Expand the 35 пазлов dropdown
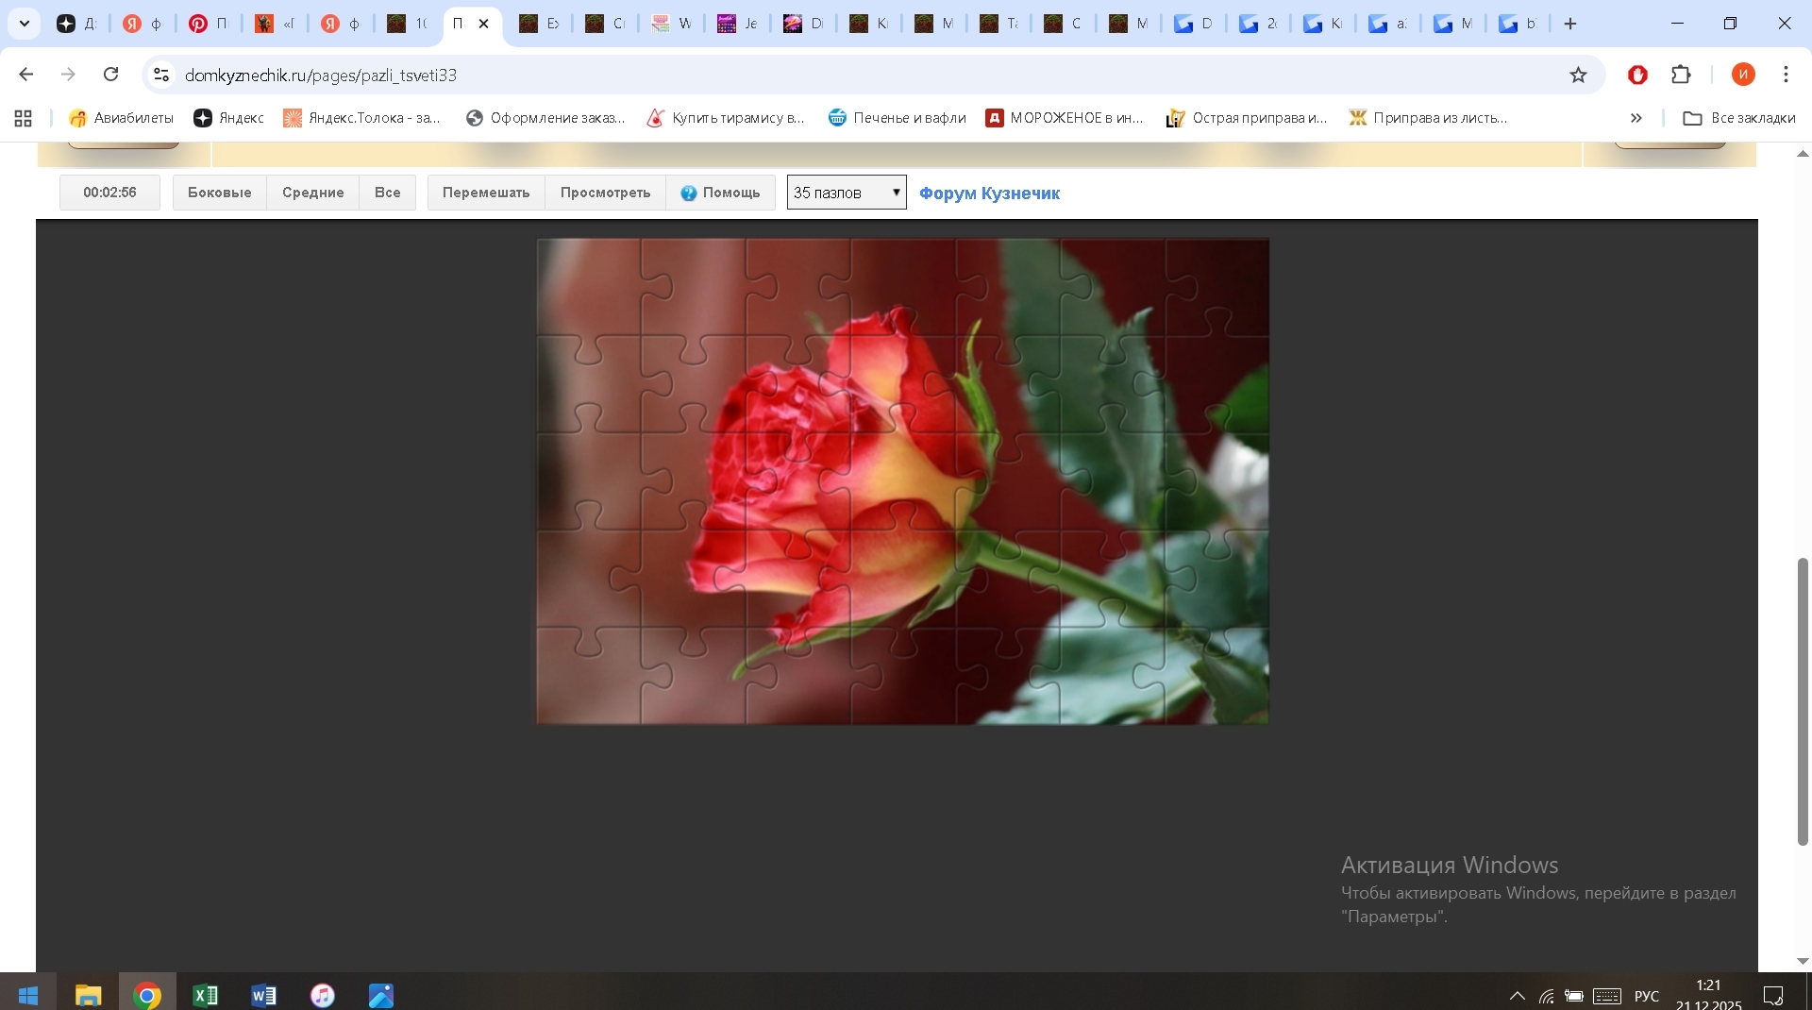Viewport: 1812px width, 1010px height. tap(847, 193)
